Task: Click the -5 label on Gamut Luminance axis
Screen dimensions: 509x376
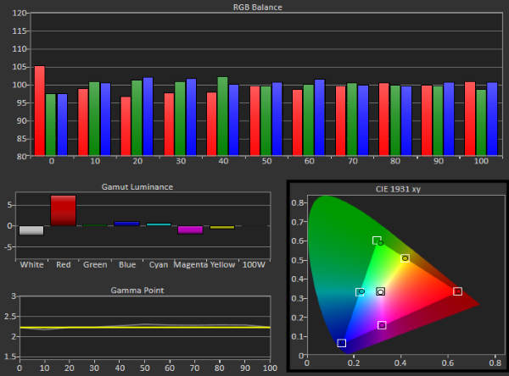Action: point(8,247)
